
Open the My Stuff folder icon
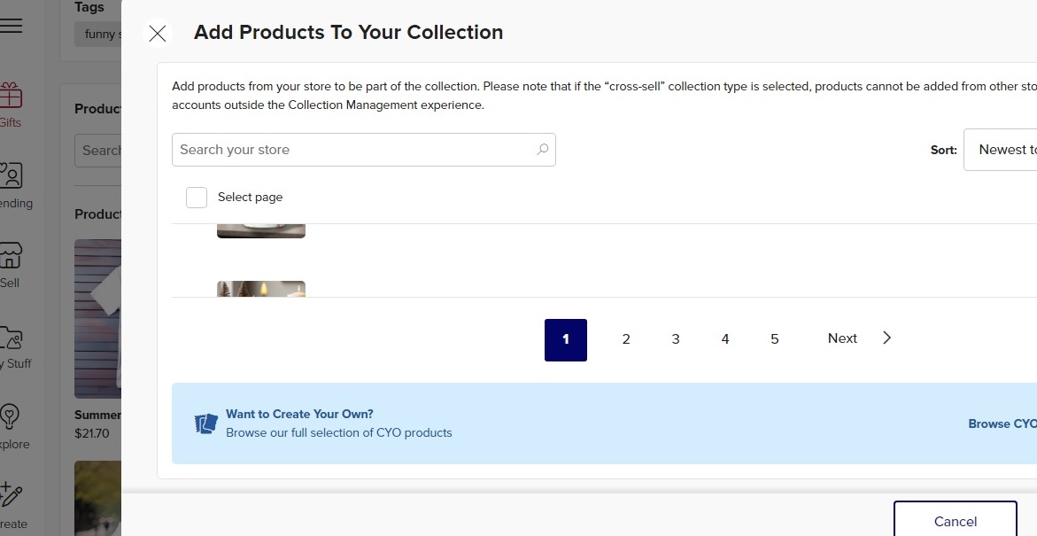click(11, 338)
